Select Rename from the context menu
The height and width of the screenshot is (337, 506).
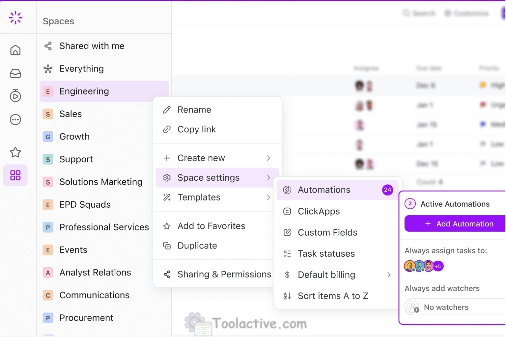194,110
